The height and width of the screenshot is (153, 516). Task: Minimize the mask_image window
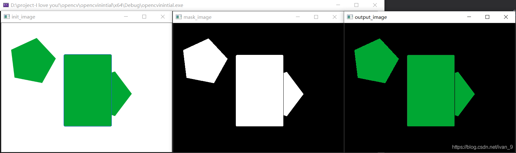pyautogui.click(x=298, y=17)
